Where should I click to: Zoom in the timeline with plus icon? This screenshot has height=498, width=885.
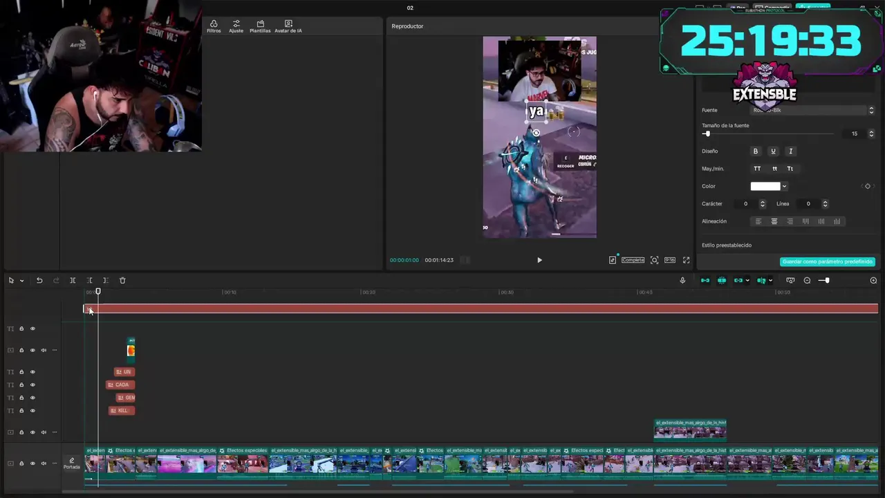(x=873, y=280)
